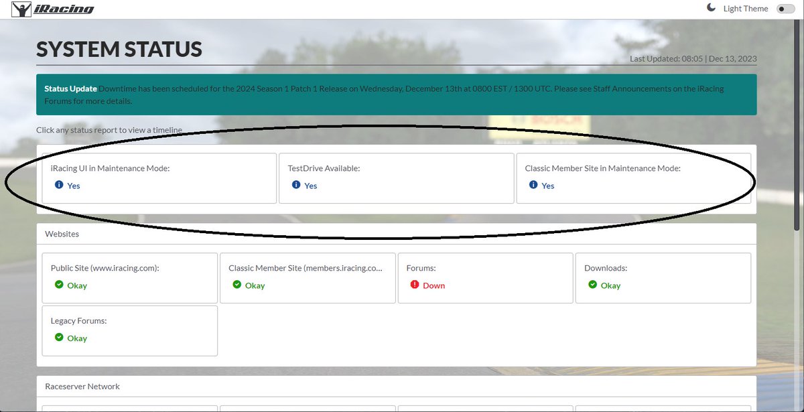This screenshot has height=412, width=804.
Task: Open Classic Member Site in Maintenance Mode card
Action: tap(633, 178)
